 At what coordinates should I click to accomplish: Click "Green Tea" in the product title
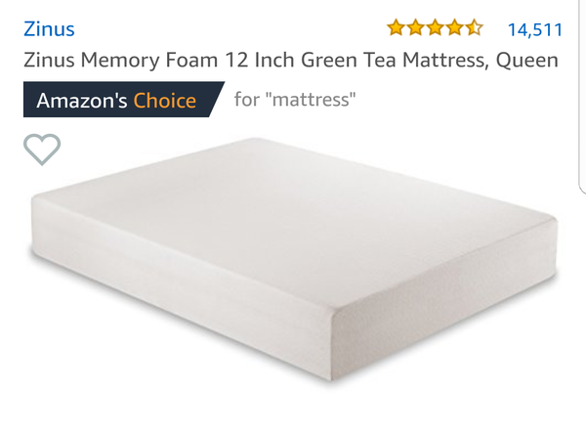pyautogui.click(x=349, y=60)
